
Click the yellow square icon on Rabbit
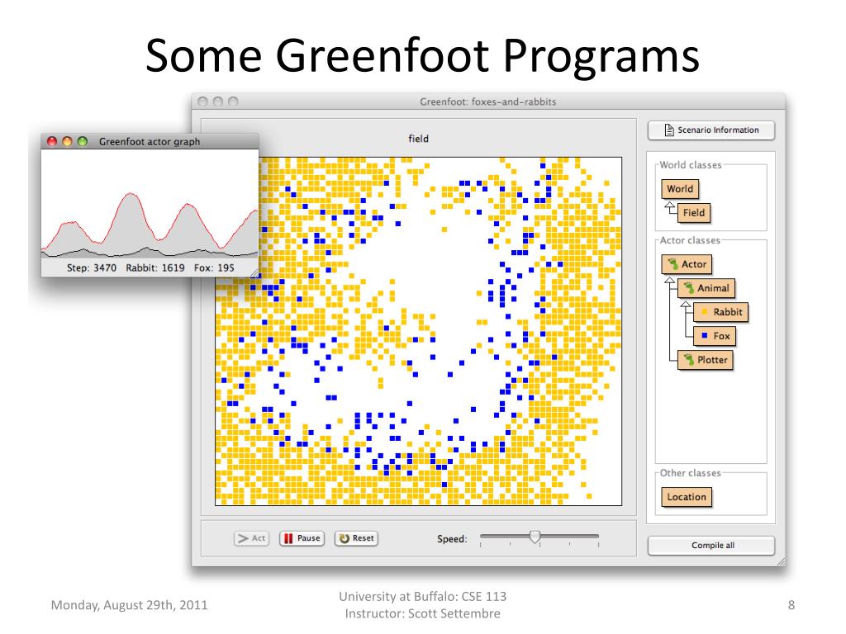pos(705,311)
